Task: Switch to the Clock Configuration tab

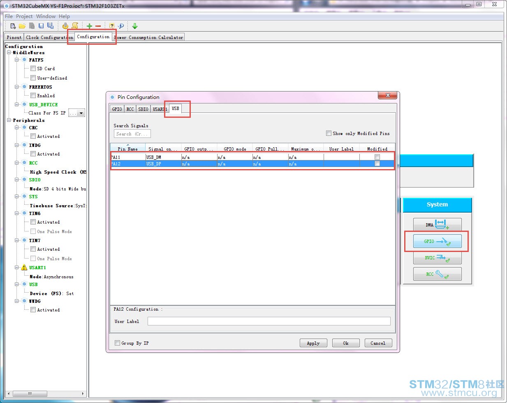Action: [x=49, y=37]
